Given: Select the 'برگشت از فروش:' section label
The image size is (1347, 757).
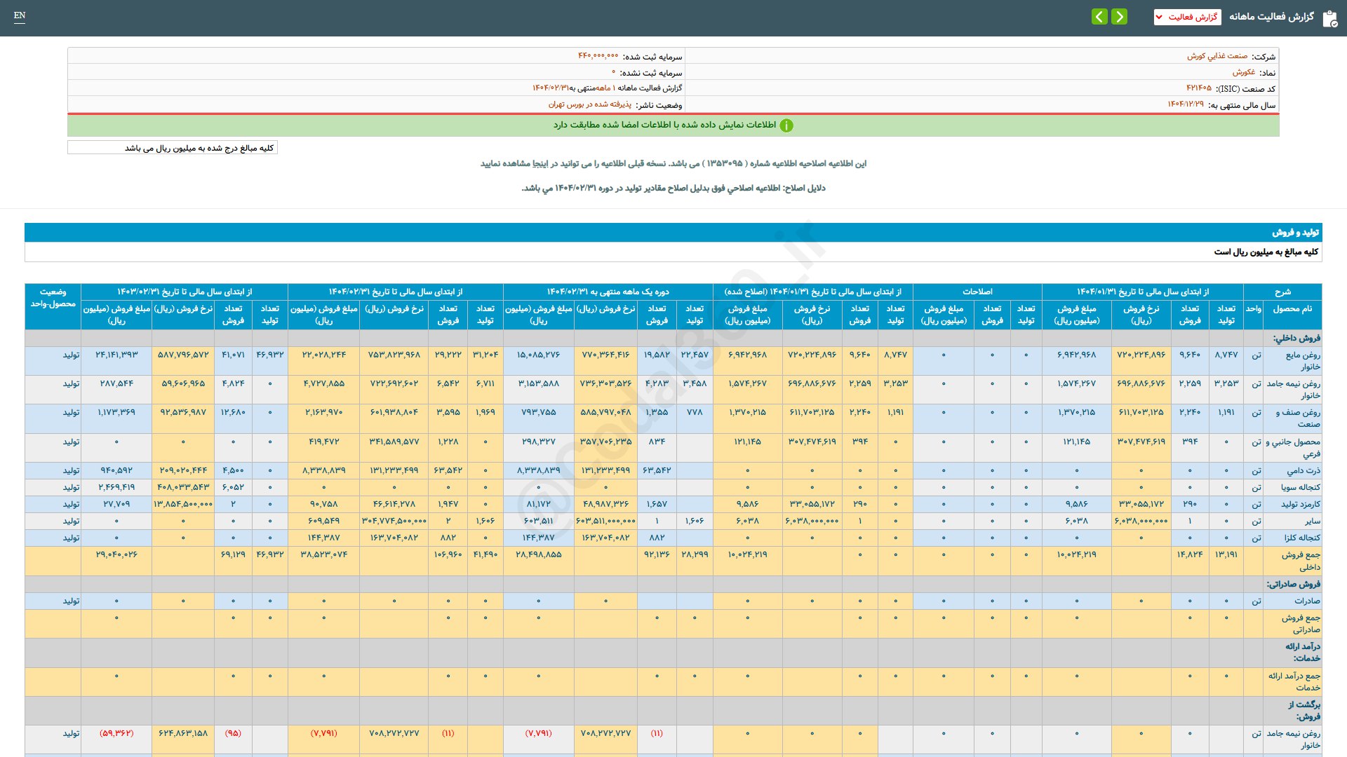Looking at the screenshot, I should click(1304, 711).
